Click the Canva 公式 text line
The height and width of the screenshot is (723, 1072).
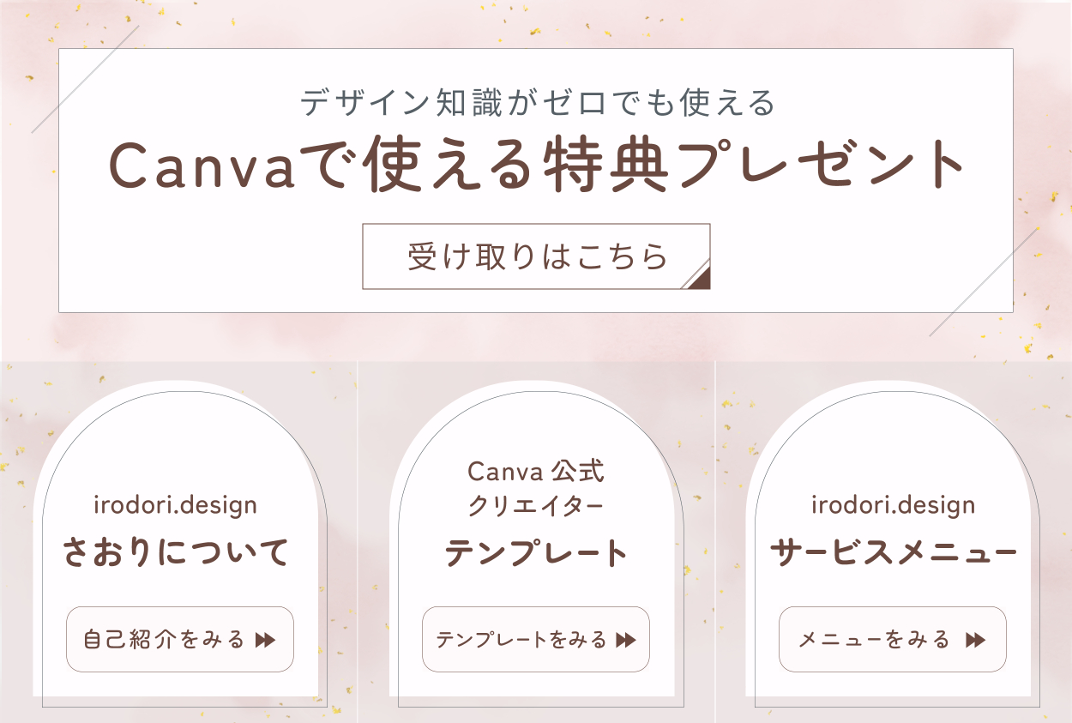(x=536, y=471)
